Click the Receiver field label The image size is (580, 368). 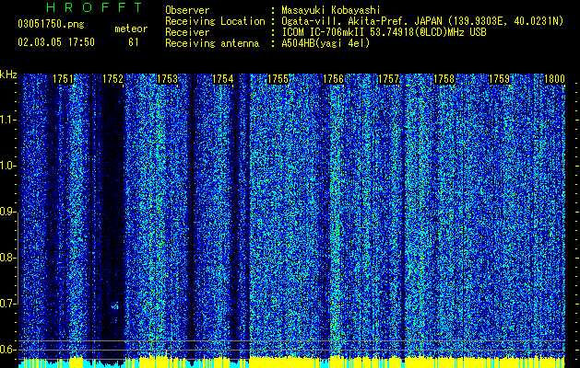[x=187, y=32]
